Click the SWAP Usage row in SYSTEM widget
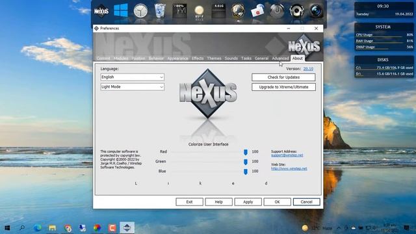Viewport: 416px width, 234px height. 384,47
